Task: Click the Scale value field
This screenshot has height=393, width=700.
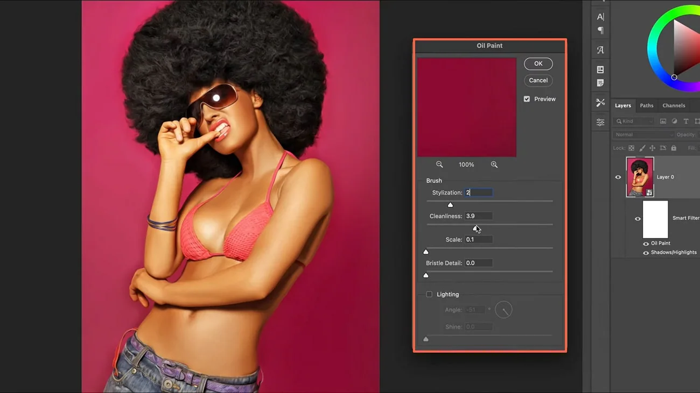Action: (479, 239)
